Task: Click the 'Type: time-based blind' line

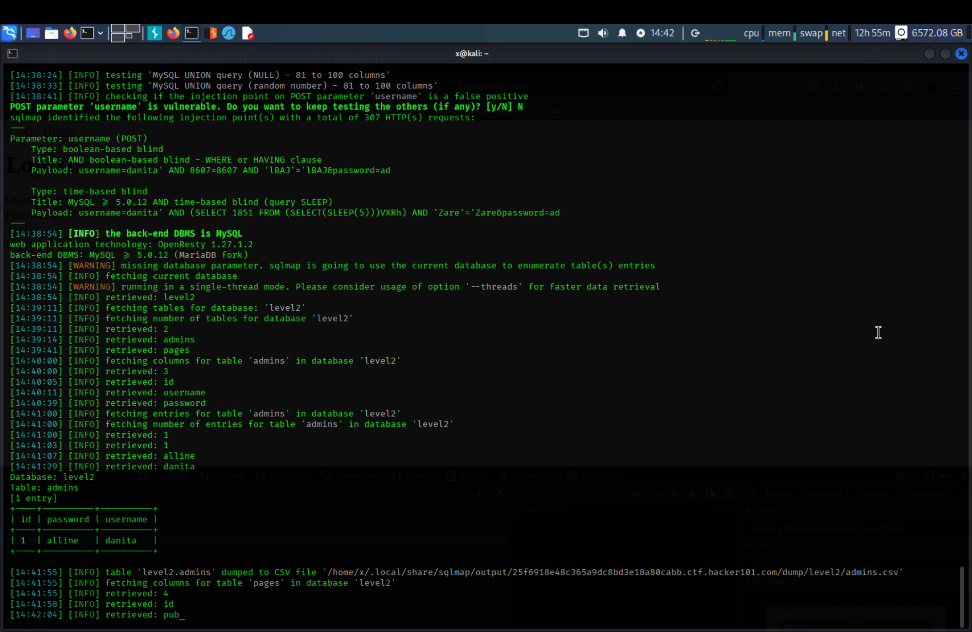Action: (x=89, y=191)
